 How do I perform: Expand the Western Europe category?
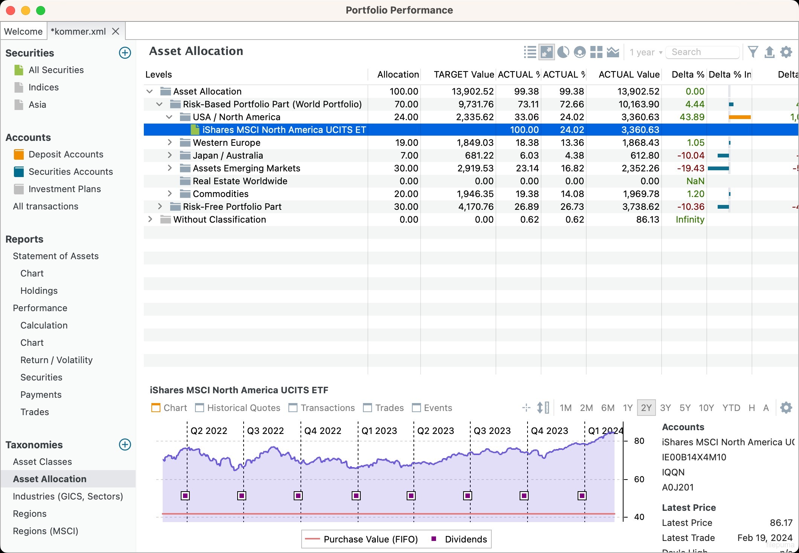tap(170, 142)
